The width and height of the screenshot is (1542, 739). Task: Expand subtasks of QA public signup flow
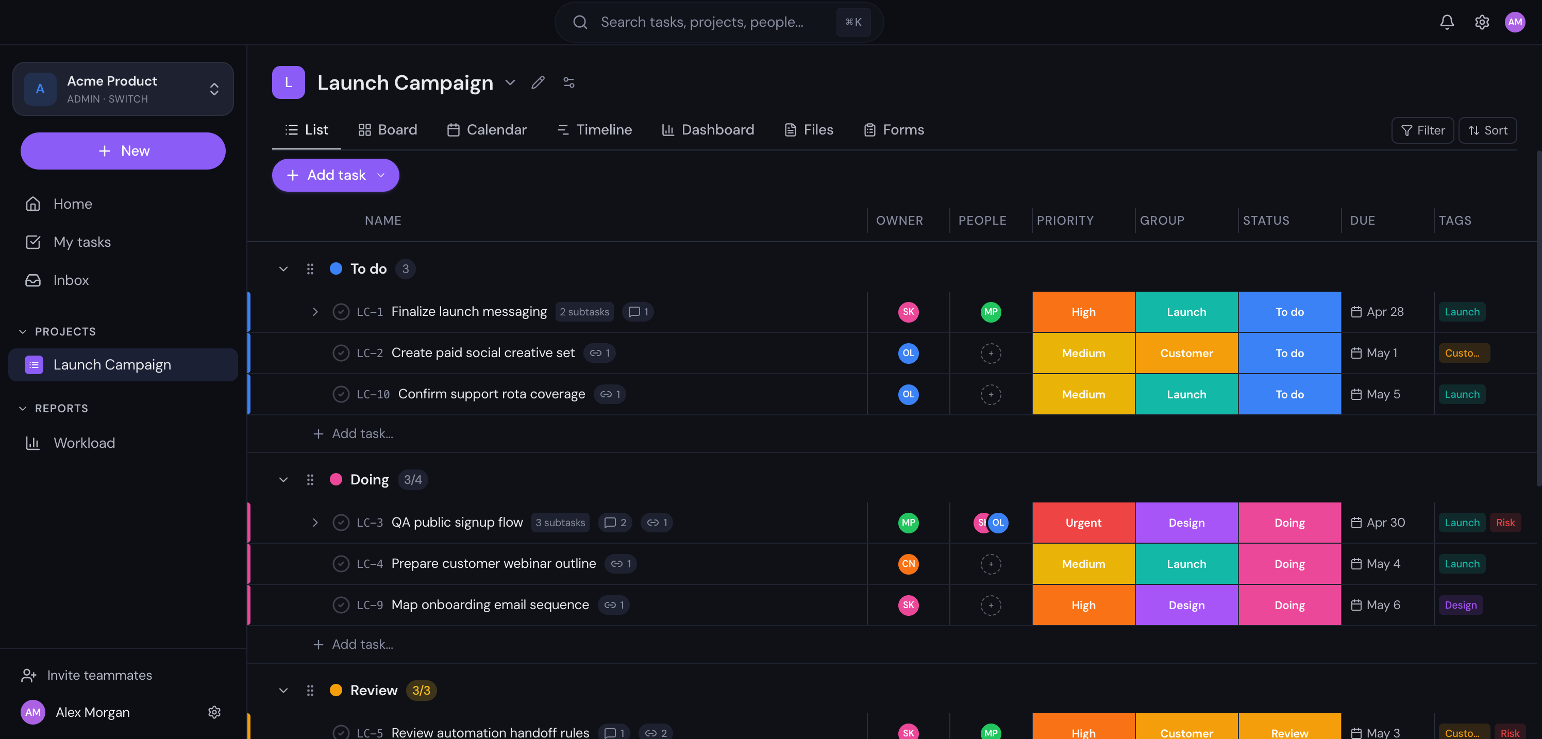pyautogui.click(x=315, y=523)
